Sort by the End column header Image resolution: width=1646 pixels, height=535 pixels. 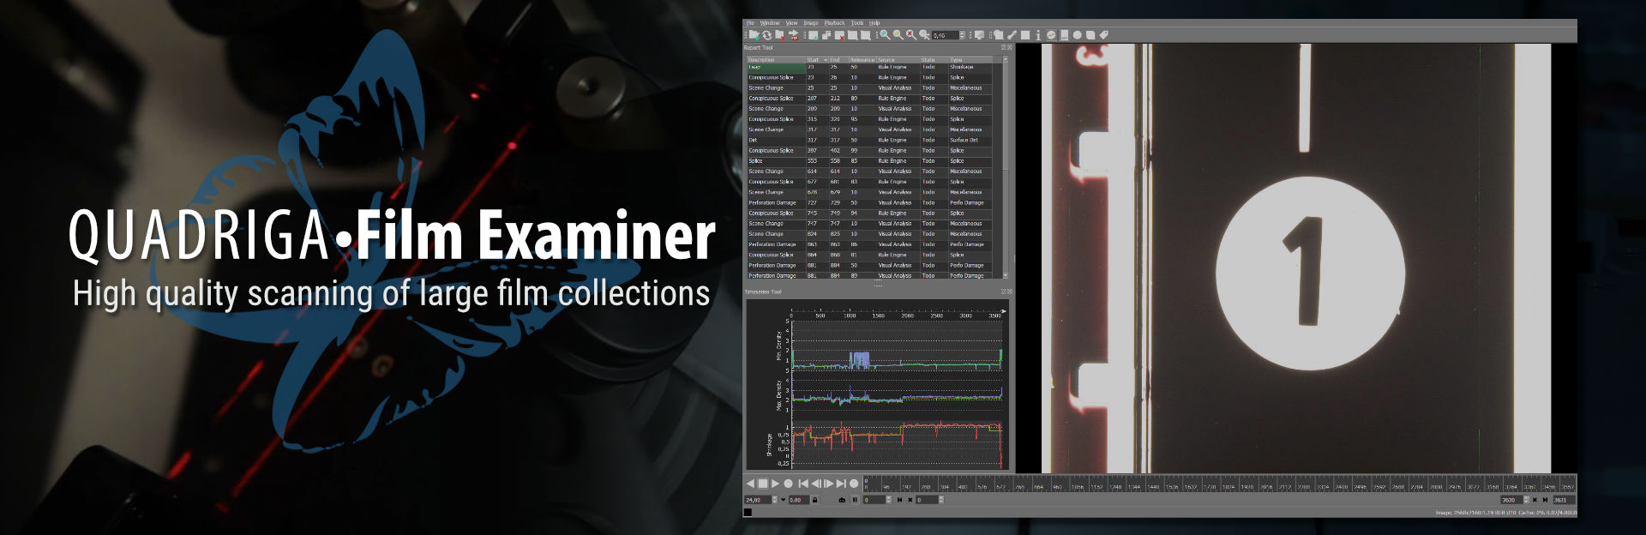click(838, 60)
